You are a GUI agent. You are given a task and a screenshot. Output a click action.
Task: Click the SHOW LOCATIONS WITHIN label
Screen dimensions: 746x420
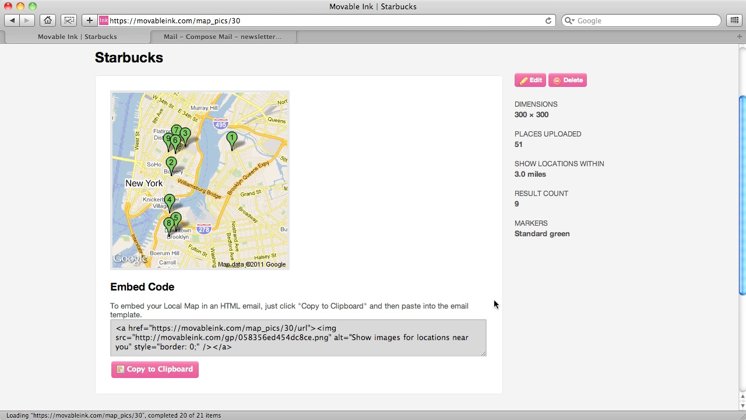(x=559, y=164)
